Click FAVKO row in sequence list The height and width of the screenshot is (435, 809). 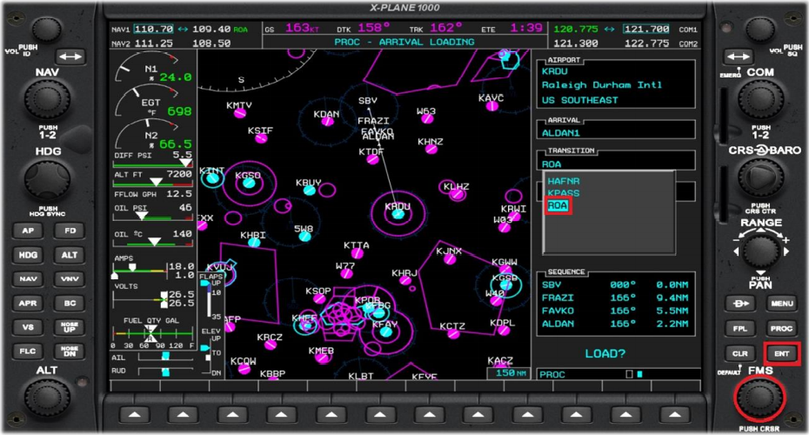[615, 311]
